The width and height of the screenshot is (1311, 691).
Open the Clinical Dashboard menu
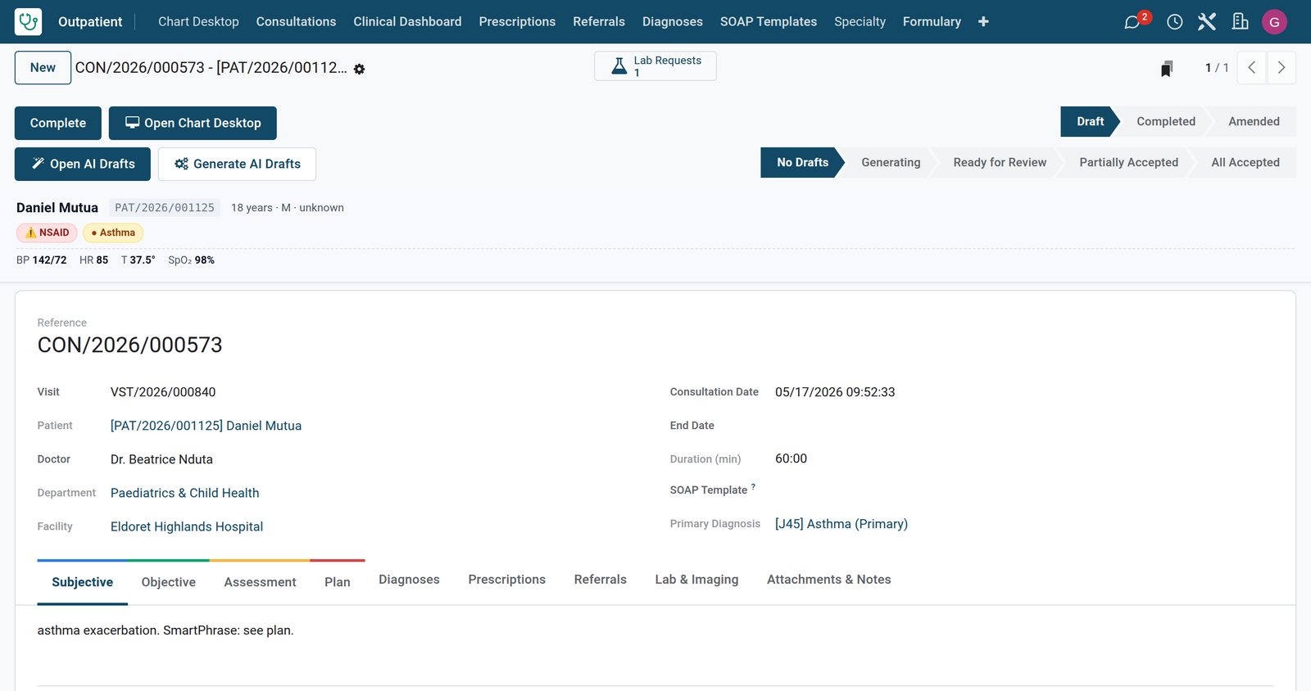tap(407, 21)
